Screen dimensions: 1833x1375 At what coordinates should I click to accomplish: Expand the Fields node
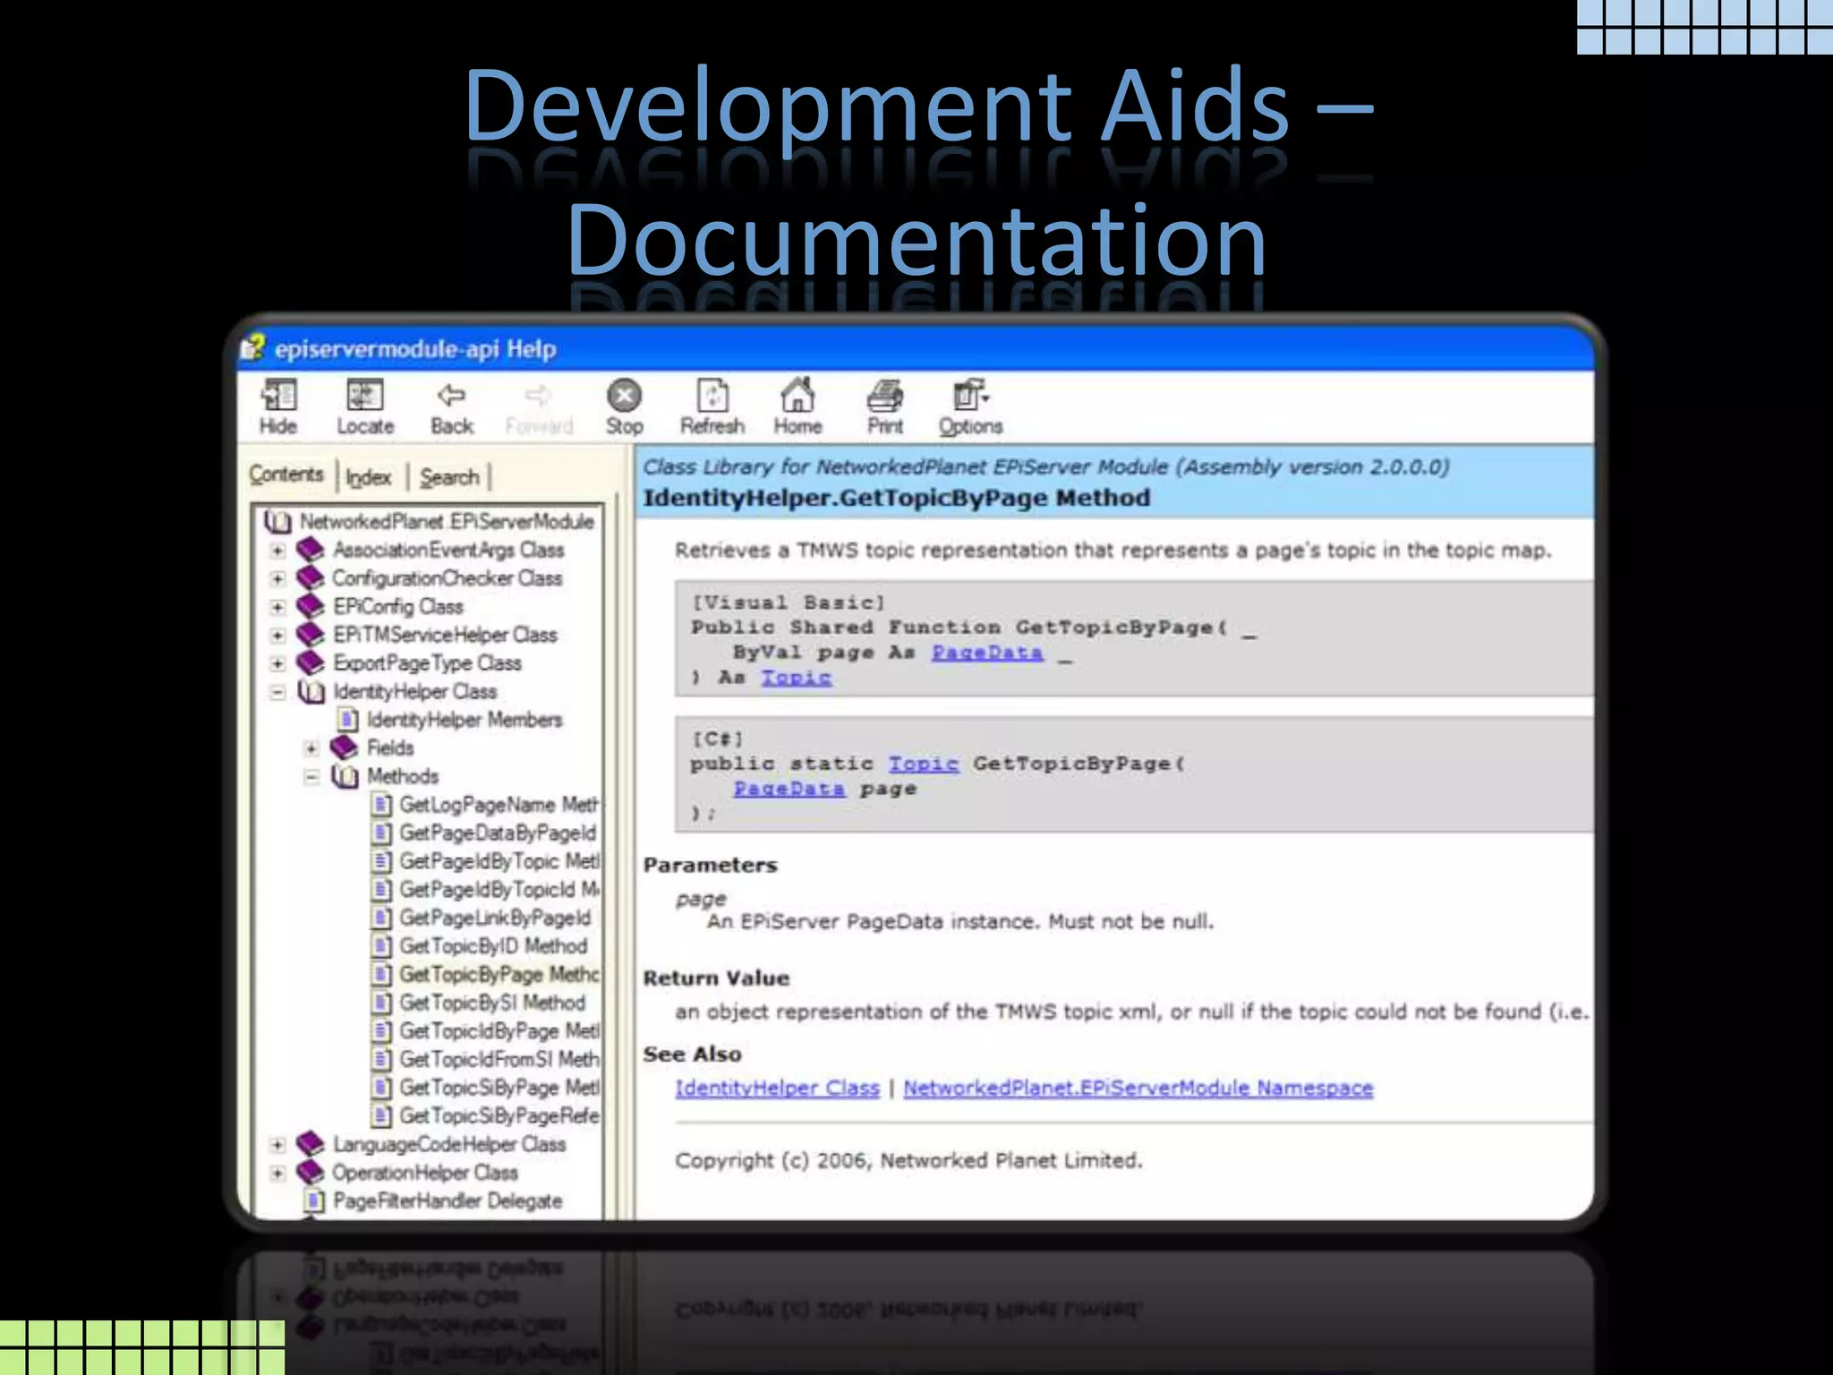tap(311, 748)
